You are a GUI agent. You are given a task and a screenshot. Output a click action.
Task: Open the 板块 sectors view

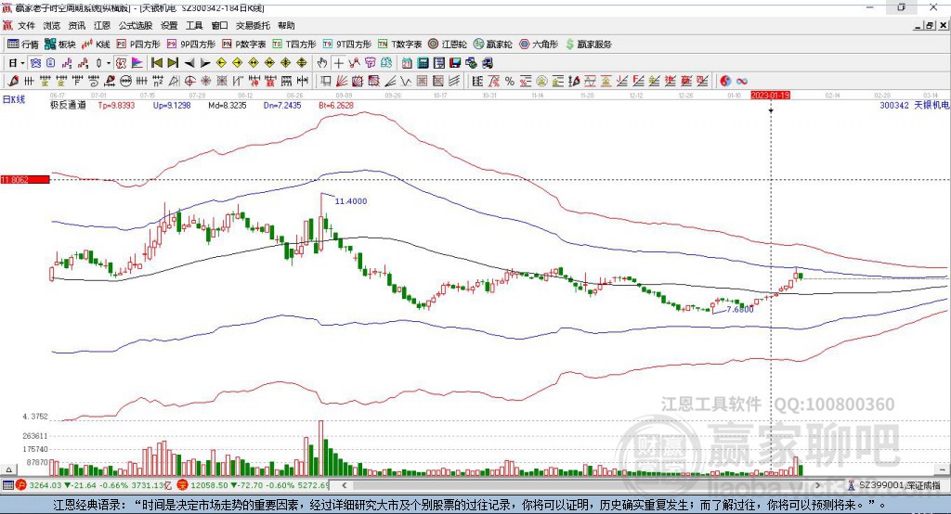[60, 45]
